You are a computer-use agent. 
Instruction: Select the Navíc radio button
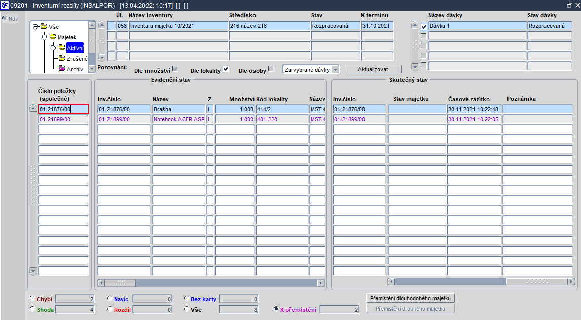(x=110, y=299)
